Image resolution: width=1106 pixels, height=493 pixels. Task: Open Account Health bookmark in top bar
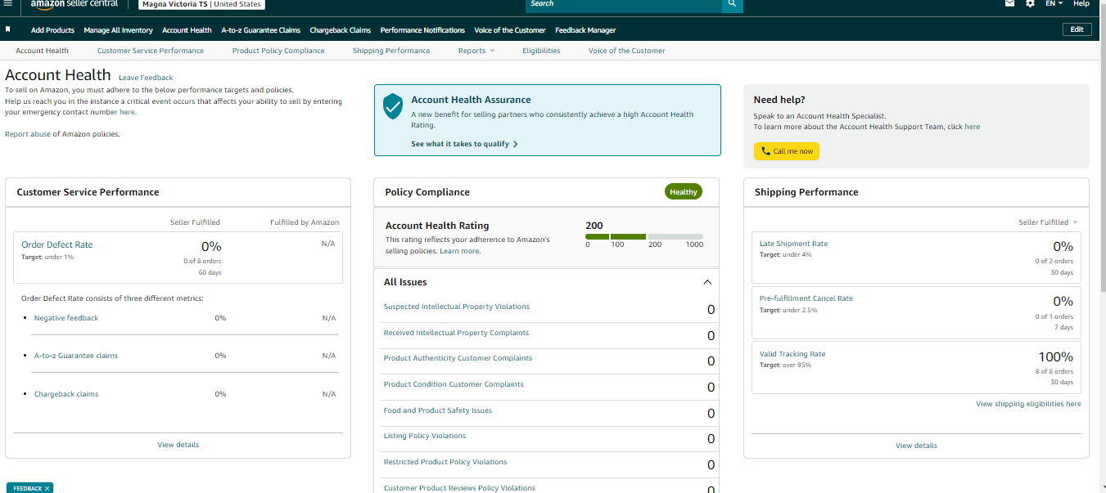point(187,30)
